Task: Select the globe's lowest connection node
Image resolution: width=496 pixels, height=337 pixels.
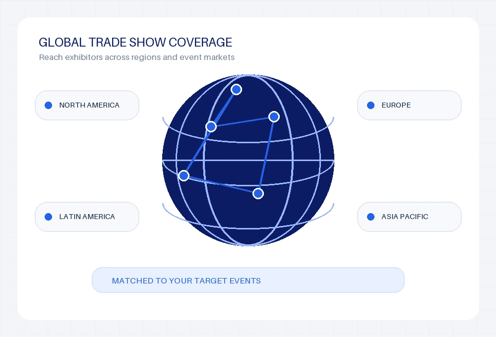Action: 258,193
